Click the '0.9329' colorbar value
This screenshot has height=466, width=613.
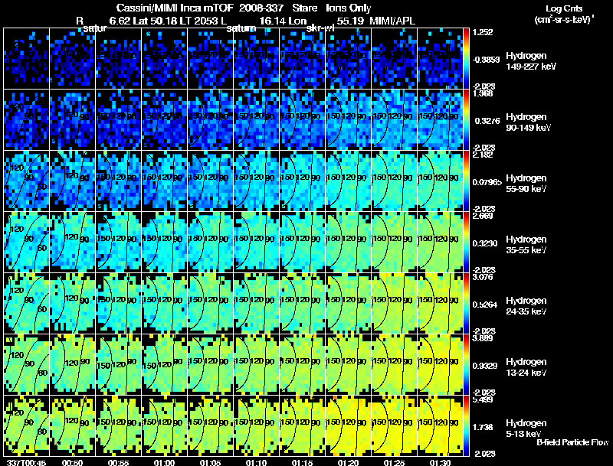point(485,366)
